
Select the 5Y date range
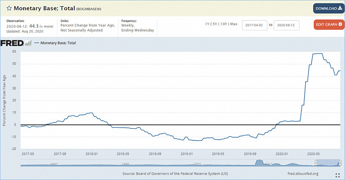pyautogui.click(x=215, y=24)
